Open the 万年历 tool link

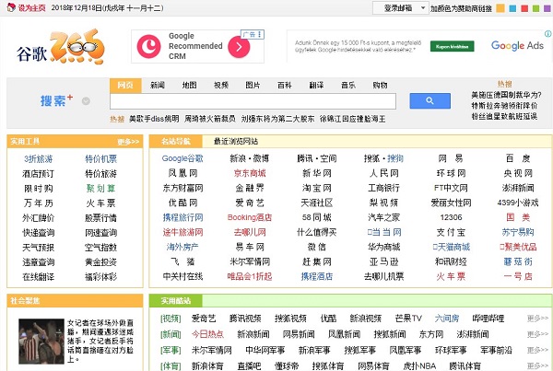[x=39, y=203]
